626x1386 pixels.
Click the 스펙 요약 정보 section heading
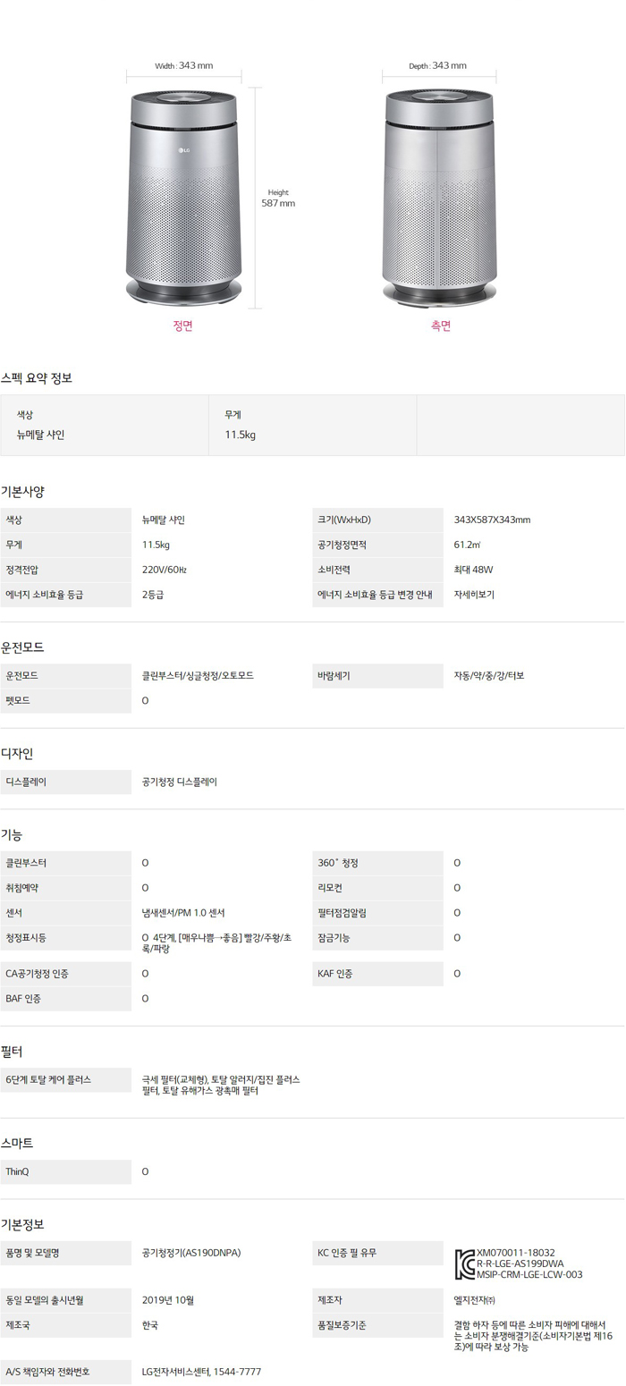[37, 377]
